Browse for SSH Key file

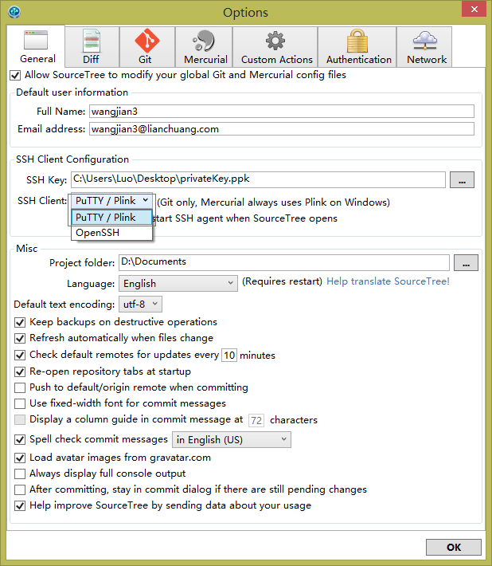coord(462,179)
